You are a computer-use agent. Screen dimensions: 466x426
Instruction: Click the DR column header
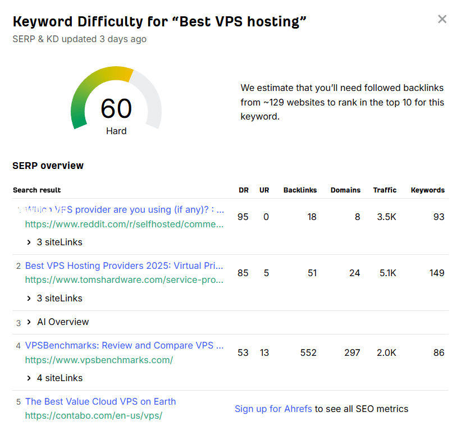pyautogui.click(x=243, y=190)
